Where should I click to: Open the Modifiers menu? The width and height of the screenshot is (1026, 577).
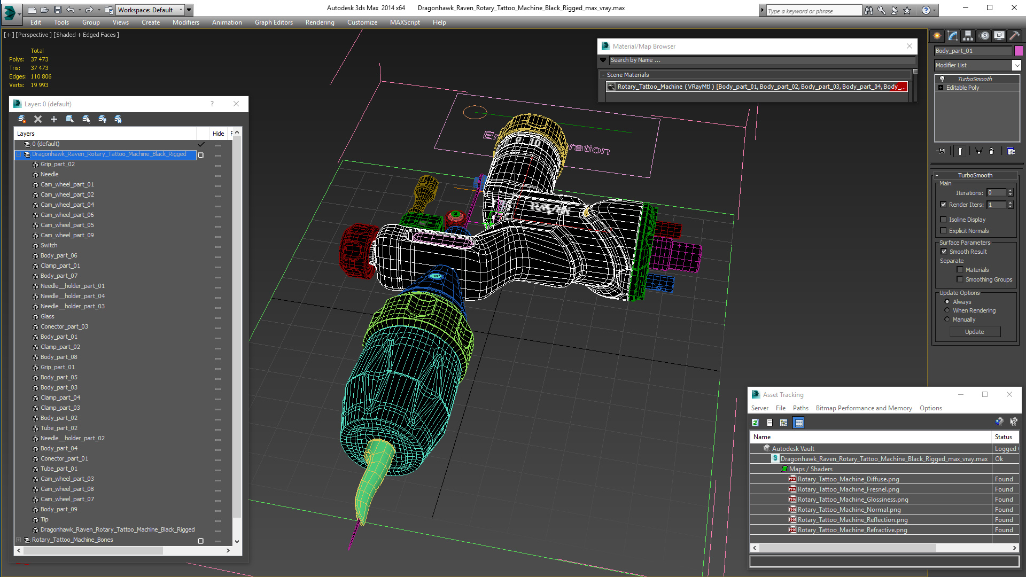pos(185,22)
